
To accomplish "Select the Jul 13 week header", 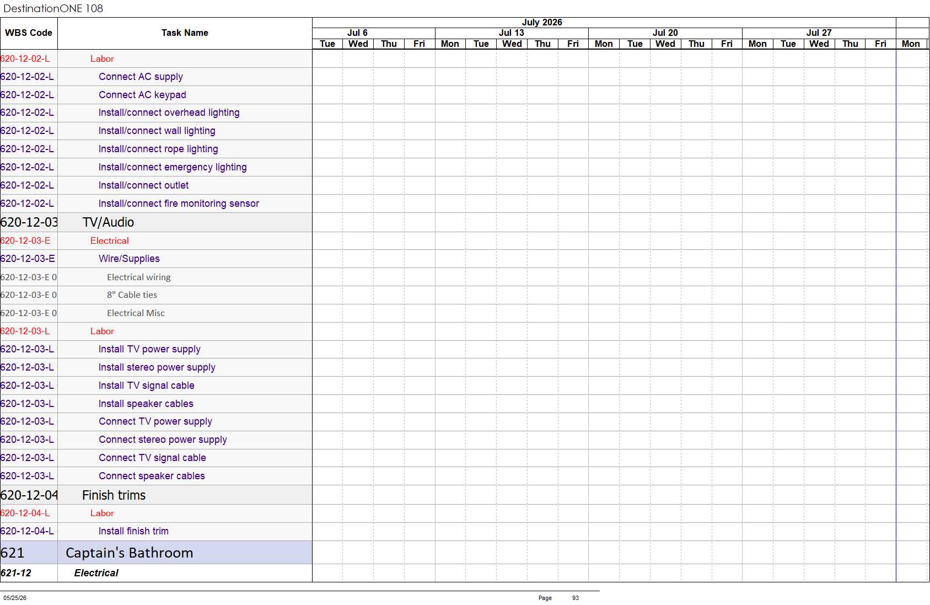I will 511,33.
